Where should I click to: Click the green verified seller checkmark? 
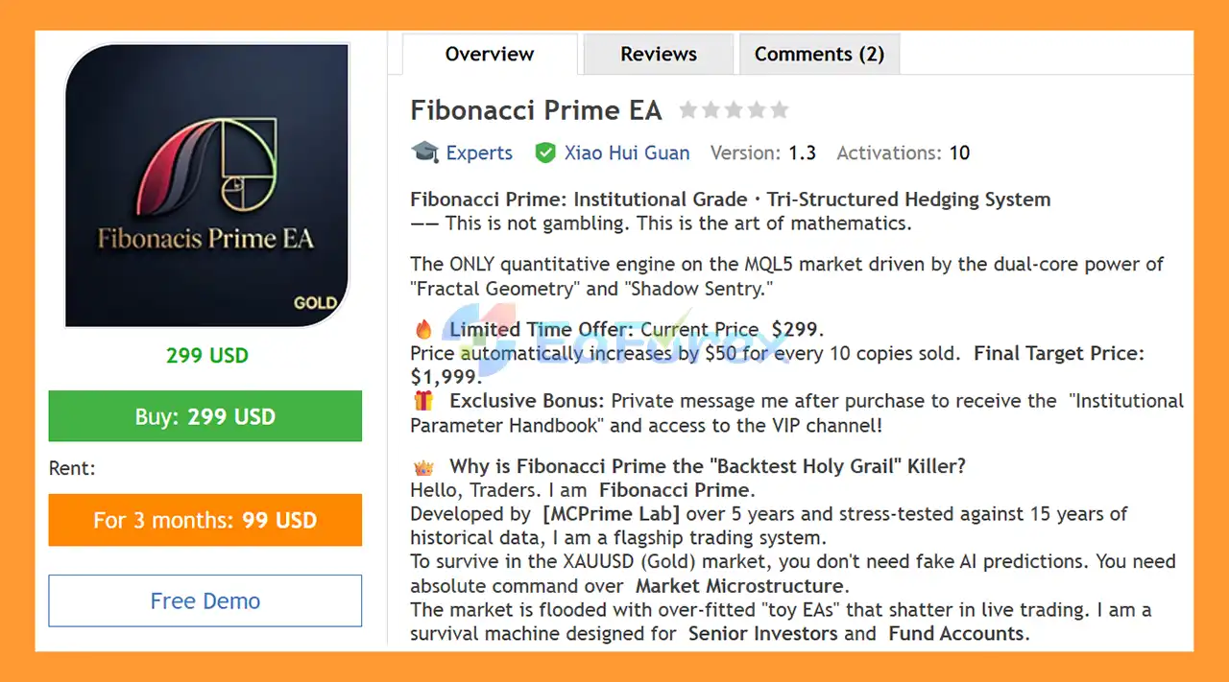(546, 152)
